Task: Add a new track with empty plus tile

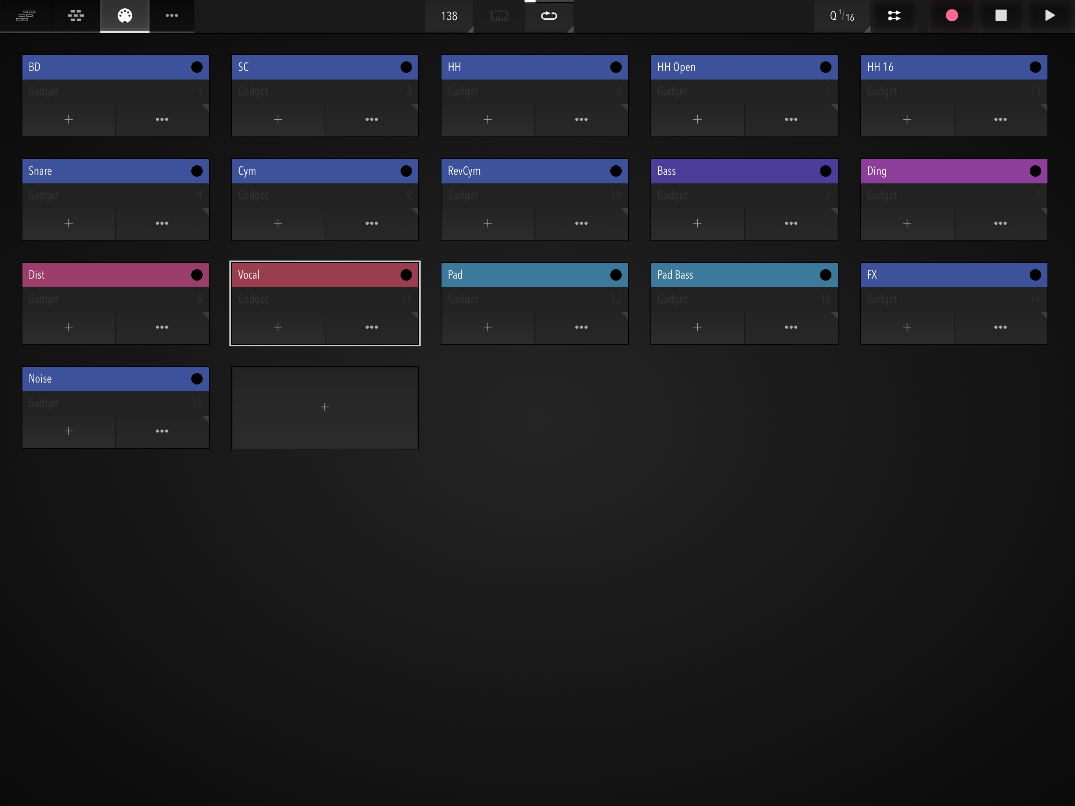Action: (325, 407)
